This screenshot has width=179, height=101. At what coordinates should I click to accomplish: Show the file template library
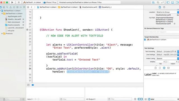click(x=156, y=68)
